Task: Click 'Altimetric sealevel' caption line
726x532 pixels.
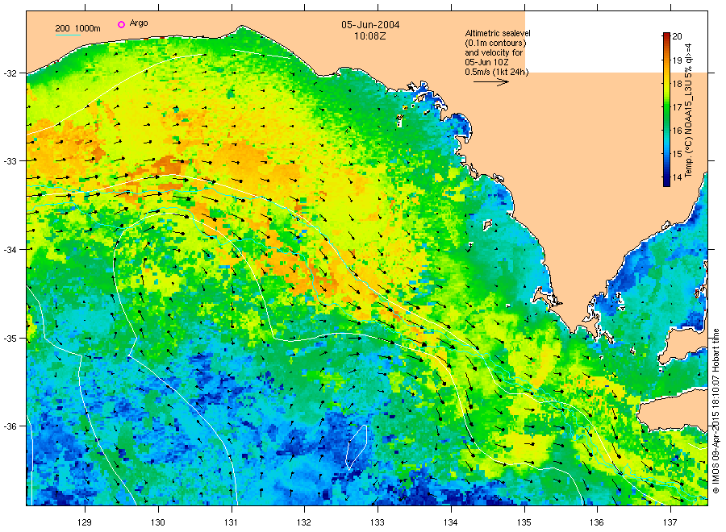Action: click(x=498, y=33)
